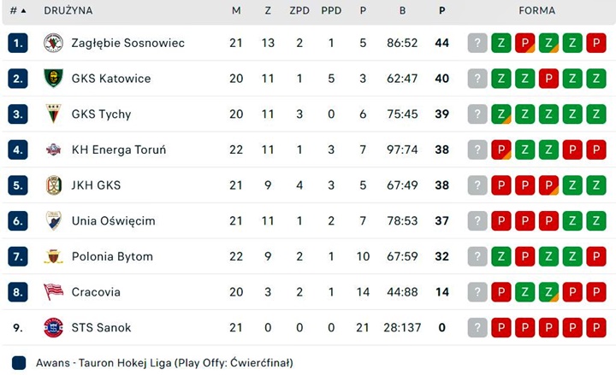Sort by matches played M header
The width and height of the screenshot is (616, 375).
click(236, 11)
